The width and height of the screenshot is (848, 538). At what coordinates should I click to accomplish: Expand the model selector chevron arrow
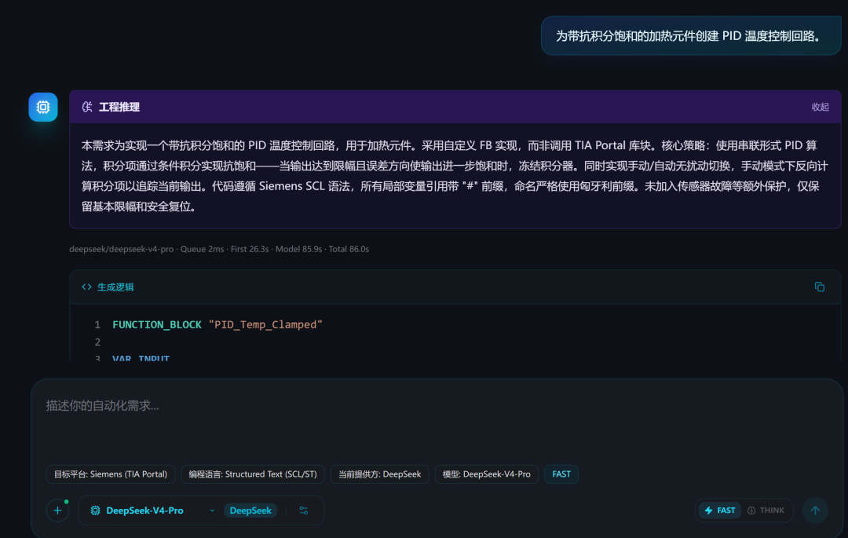tap(212, 511)
